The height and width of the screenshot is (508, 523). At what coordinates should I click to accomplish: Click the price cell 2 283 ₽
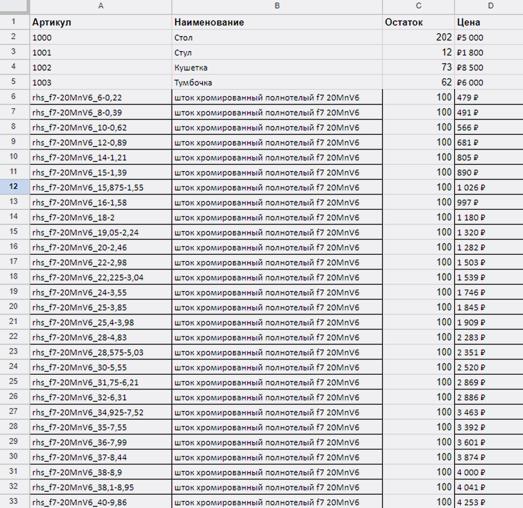(489, 337)
